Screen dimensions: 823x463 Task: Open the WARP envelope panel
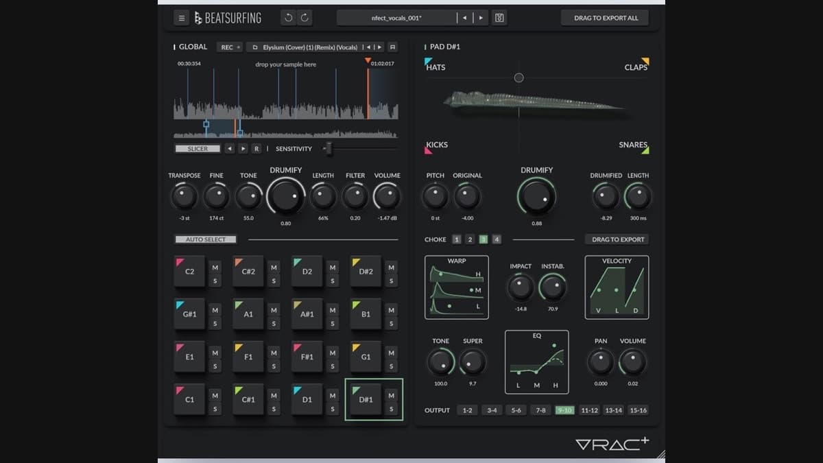click(457, 287)
